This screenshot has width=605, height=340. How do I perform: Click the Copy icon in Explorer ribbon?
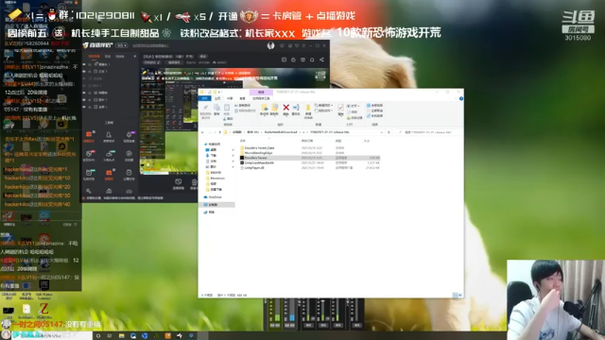click(x=216, y=109)
